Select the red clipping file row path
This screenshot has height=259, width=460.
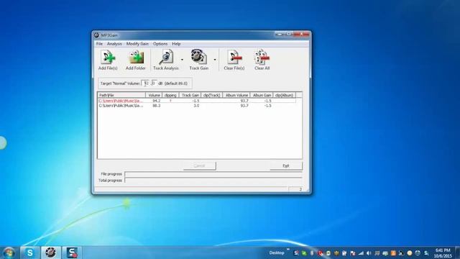121,101
